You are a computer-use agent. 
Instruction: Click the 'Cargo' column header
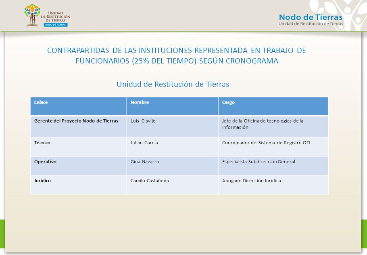coord(273,106)
